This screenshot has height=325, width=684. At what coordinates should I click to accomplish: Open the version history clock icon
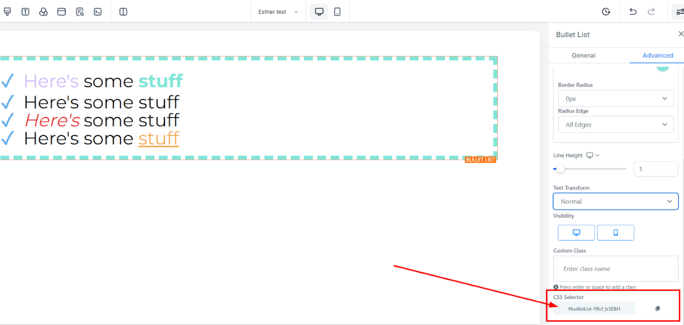(606, 12)
